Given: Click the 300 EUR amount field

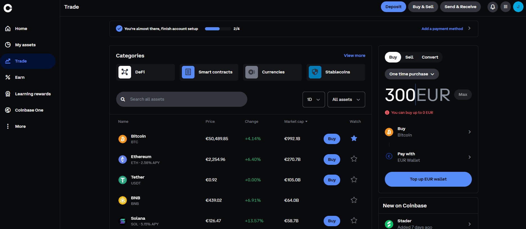Looking at the screenshot, I should click(x=417, y=95).
